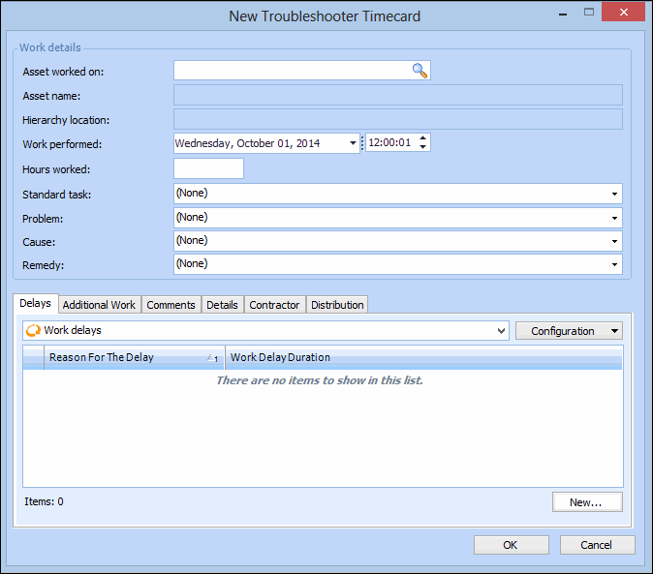Click the Work delays view icon

[33, 331]
